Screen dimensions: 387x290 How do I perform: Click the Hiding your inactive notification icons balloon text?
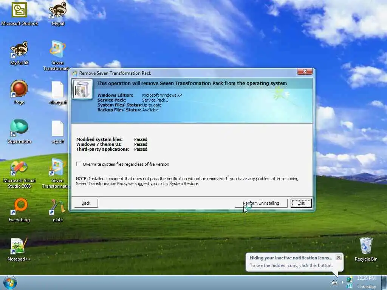(291, 258)
